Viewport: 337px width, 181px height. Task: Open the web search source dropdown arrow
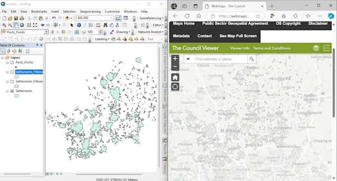pos(188,59)
